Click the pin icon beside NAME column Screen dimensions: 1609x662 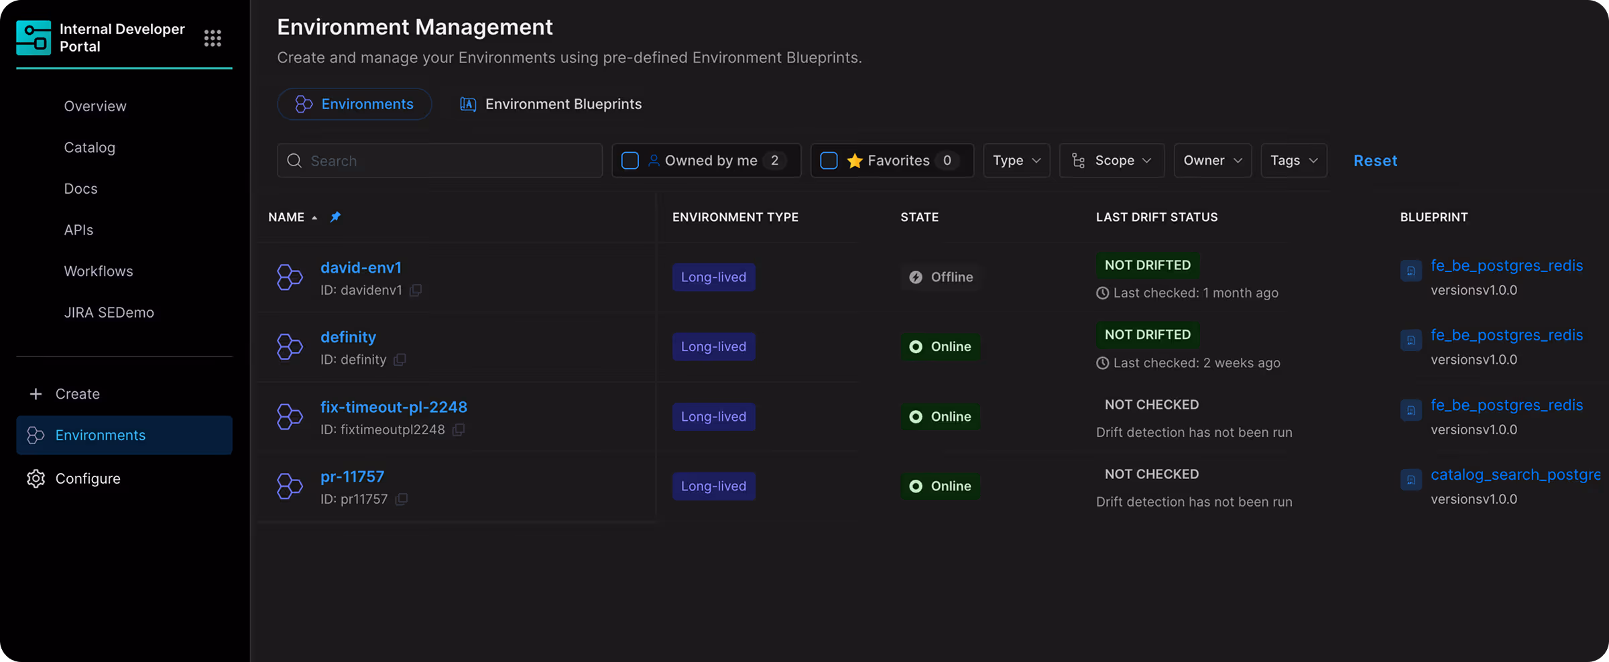pos(335,216)
